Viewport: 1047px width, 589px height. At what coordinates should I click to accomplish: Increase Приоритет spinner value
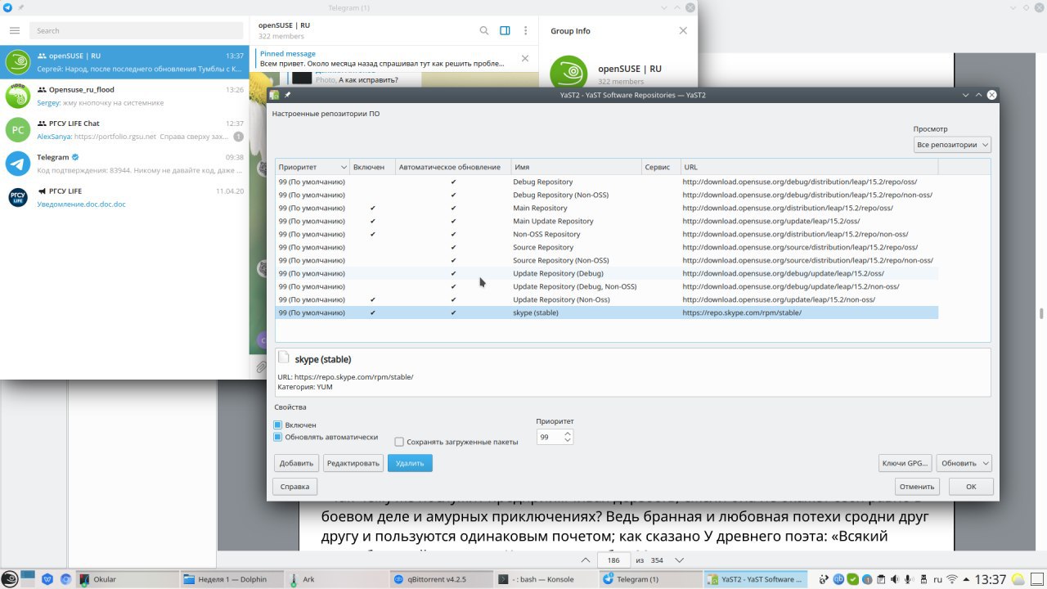[568, 434]
